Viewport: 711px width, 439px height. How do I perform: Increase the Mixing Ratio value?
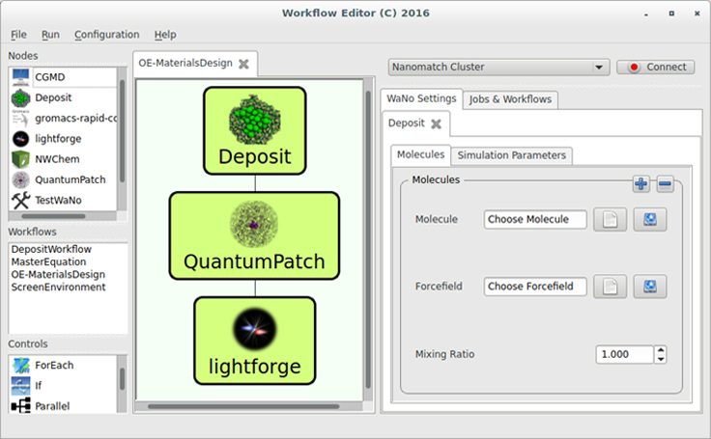[661, 349]
